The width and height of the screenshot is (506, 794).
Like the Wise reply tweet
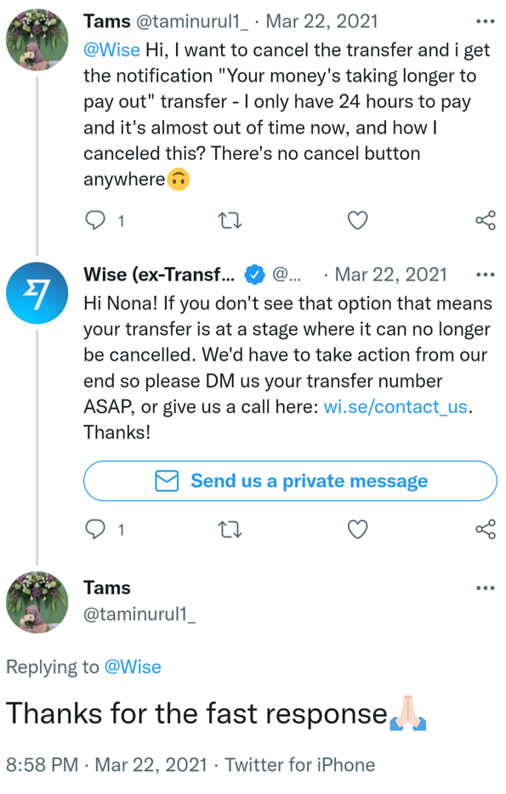(357, 529)
